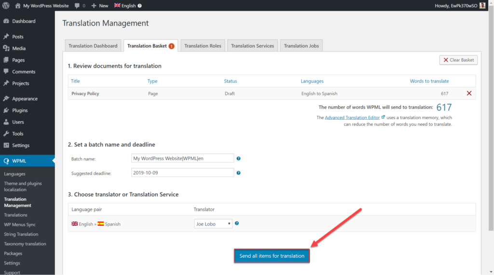Click the Settings sliders icon in main menu
This screenshot has height=275, width=494.
click(6, 145)
